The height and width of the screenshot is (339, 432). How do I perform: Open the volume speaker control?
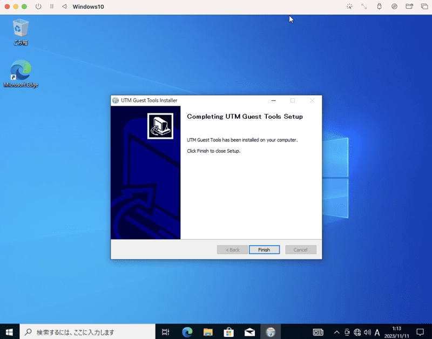(367, 333)
